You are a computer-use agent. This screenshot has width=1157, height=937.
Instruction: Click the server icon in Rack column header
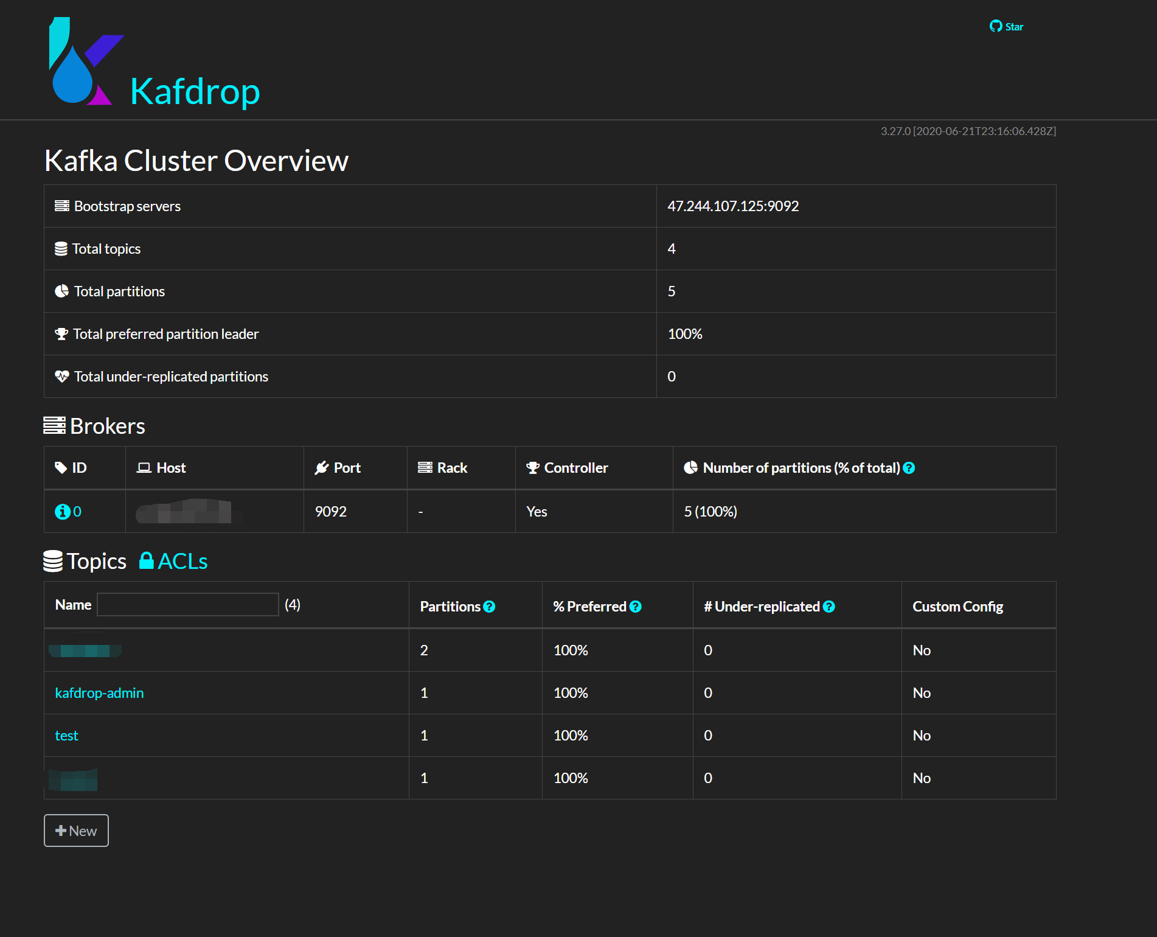pyautogui.click(x=425, y=467)
